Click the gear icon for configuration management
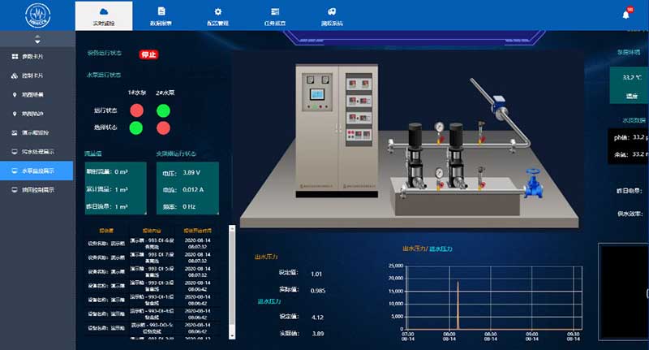 pos(217,11)
